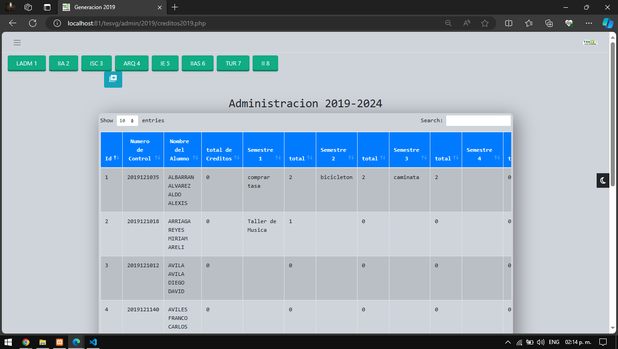
Task: View site information icon in address bar
Action: click(x=57, y=23)
